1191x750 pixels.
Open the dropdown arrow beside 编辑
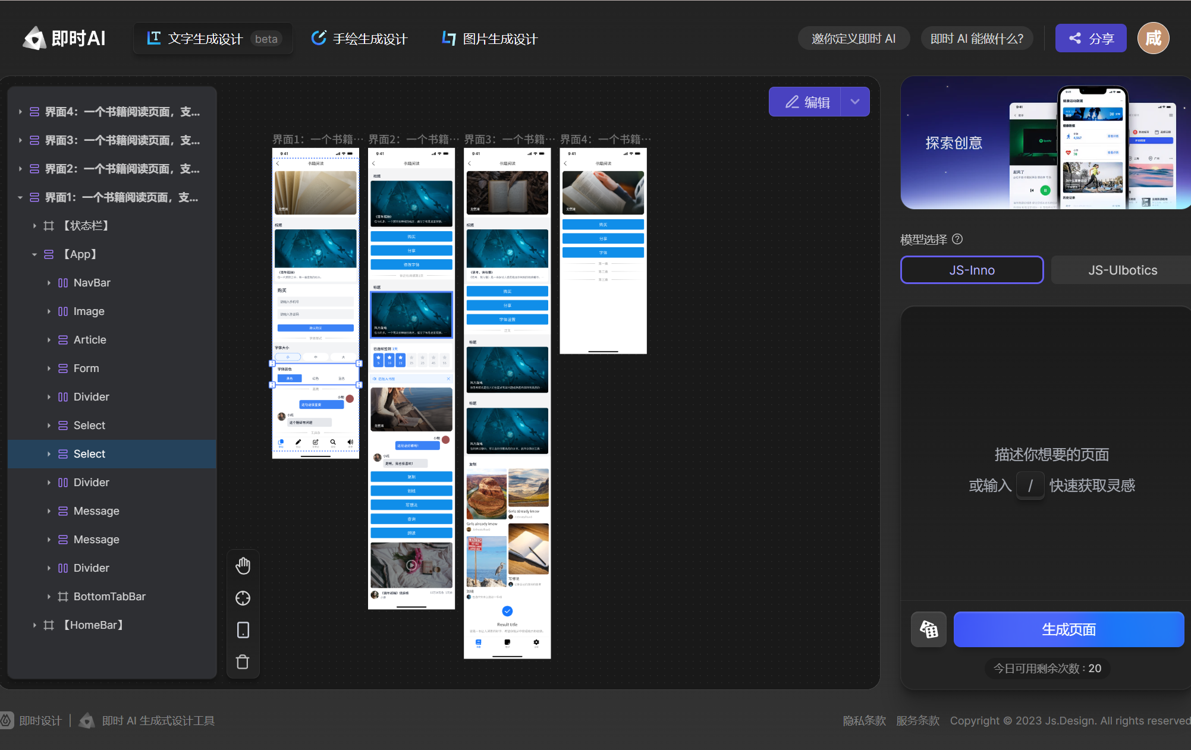(x=855, y=102)
